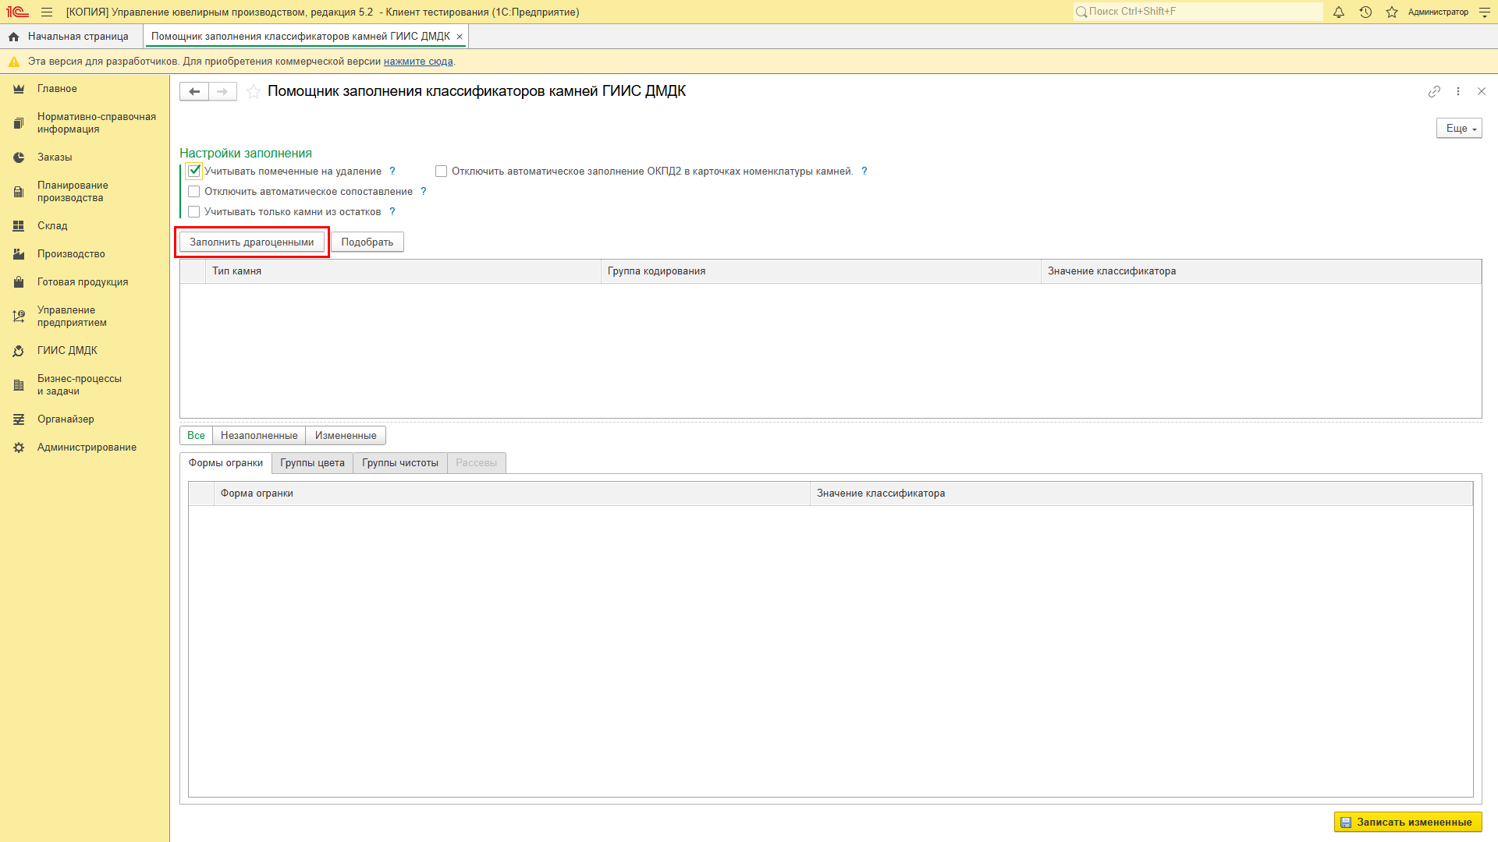The height and width of the screenshot is (842, 1498).
Task: Click Записать измененные button
Action: [x=1407, y=822]
